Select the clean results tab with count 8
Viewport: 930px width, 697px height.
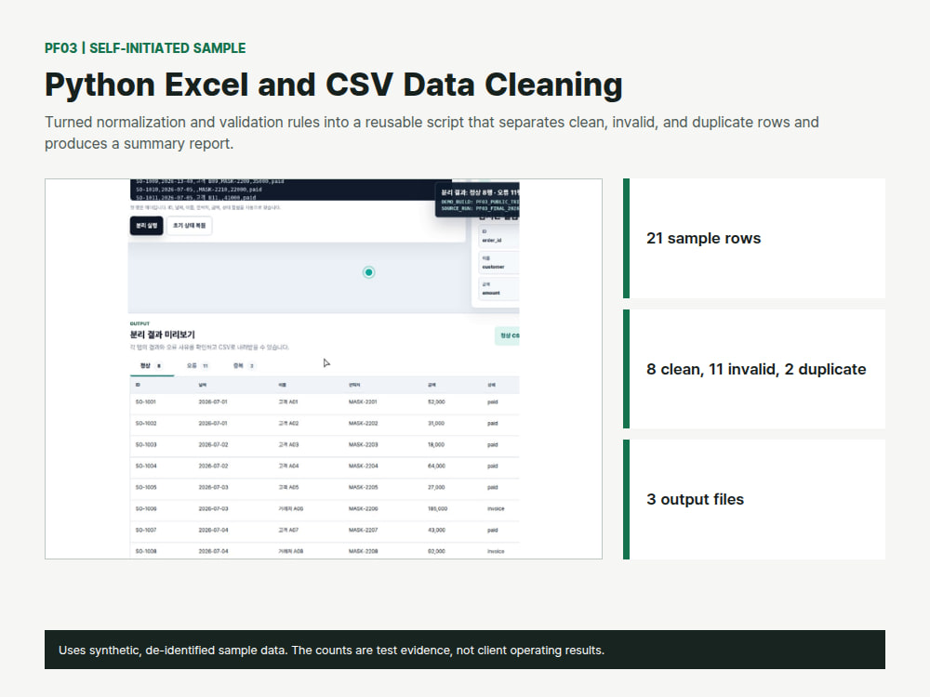152,365
